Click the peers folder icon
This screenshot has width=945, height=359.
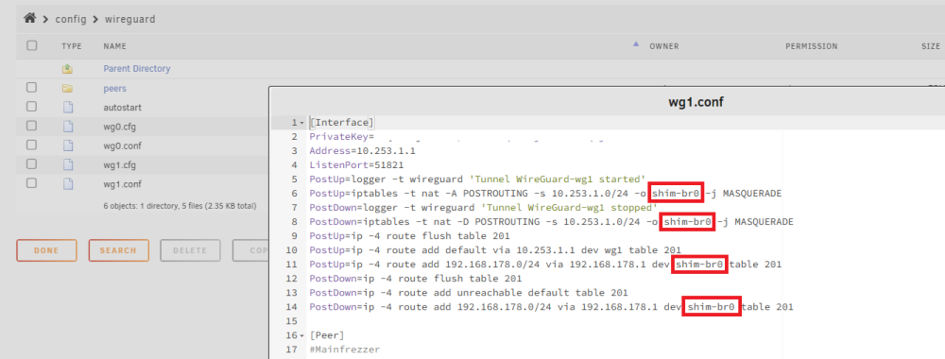pos(67,89)
